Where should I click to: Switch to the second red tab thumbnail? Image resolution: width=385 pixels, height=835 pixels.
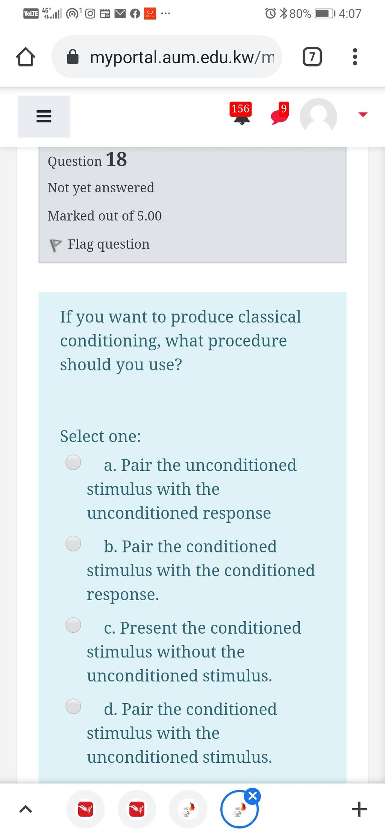coord(136,809)
